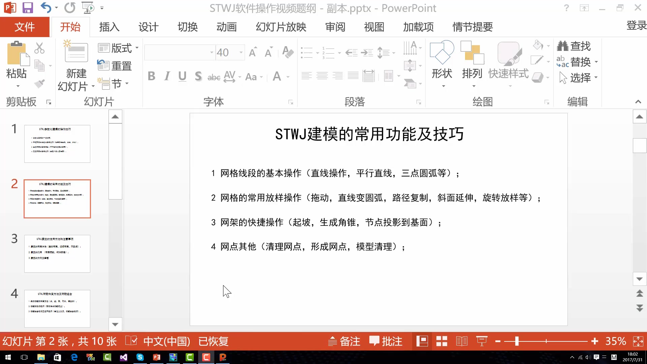Toggle Strikethrough formatting
Image resolution: width=647 pixels, height=364 pixels.
tap(214, 77)
